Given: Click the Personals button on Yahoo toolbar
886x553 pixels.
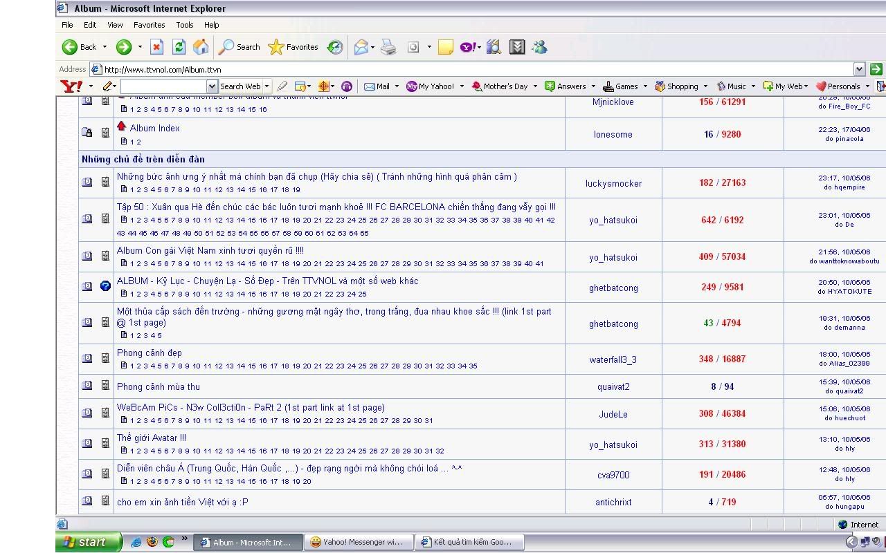Looking at the screenshot, I should point(838,86).
